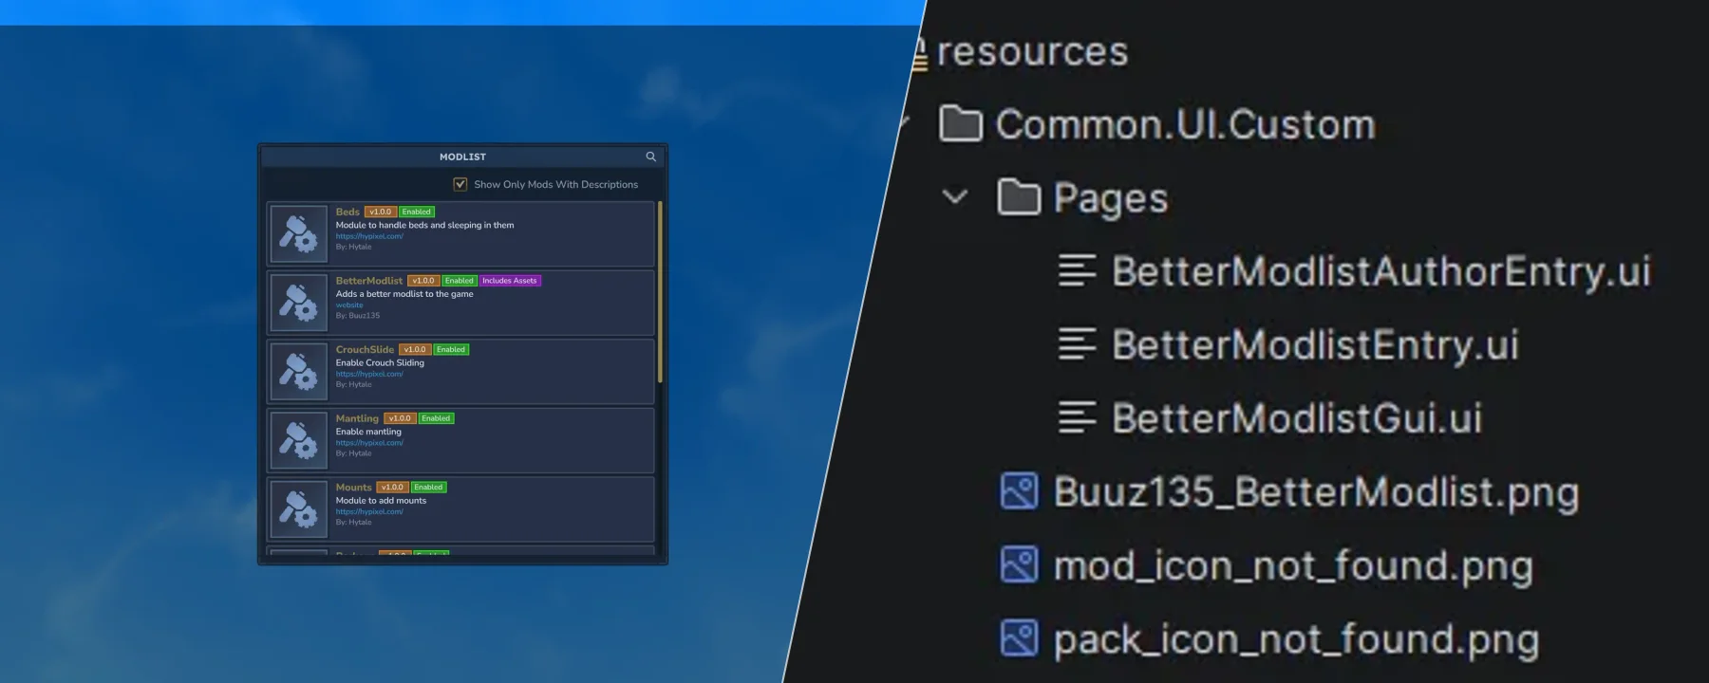Click the CrouchSlide mod icon
Viewport: 1709px width, 683px height.
298,371
